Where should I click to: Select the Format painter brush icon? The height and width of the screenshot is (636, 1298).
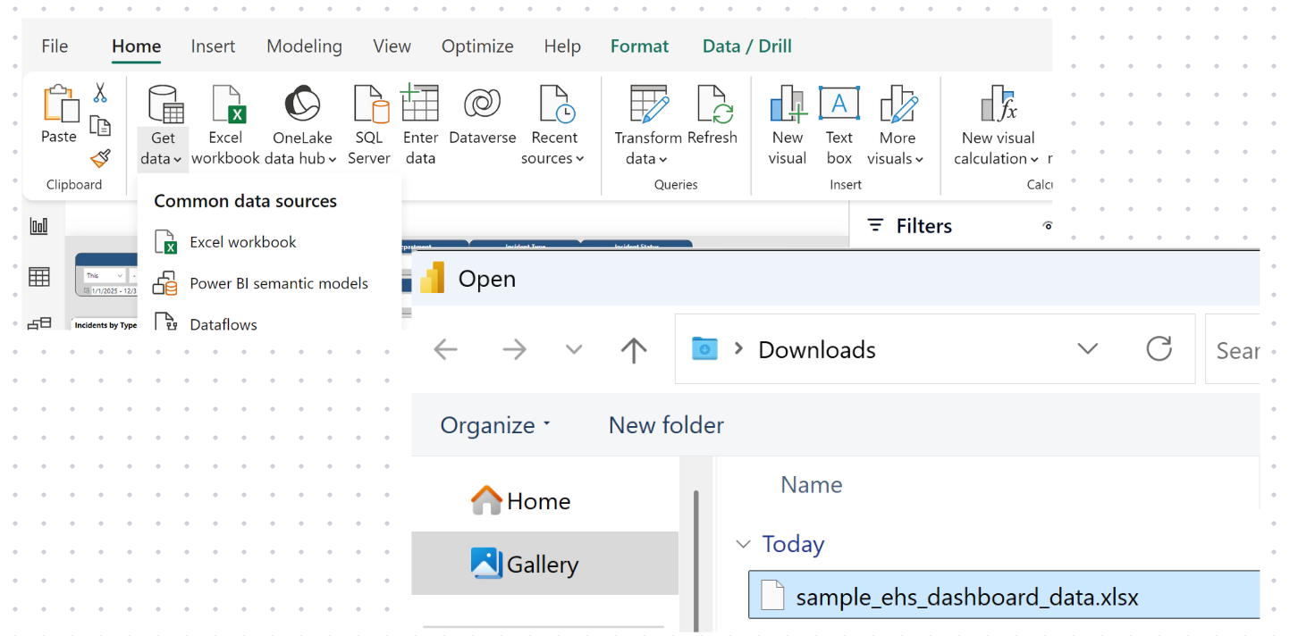click(x=100, y=159)
